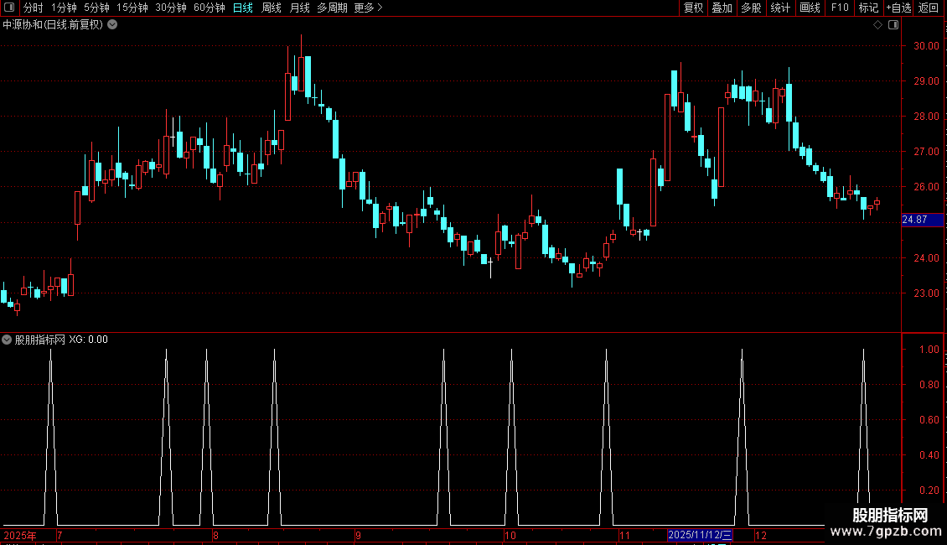This screenshot has height=545, width=947.
Task: Click 返回 to go back
Action: pos(929,8)
